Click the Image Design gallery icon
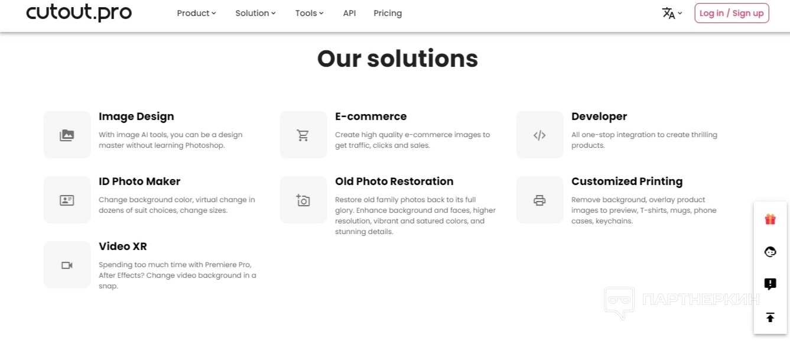The width and height of the screenshot is (790, 351). (67, 135)
